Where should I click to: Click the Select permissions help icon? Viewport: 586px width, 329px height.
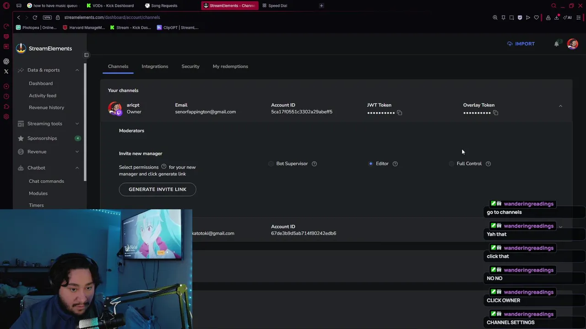[164, 166]
